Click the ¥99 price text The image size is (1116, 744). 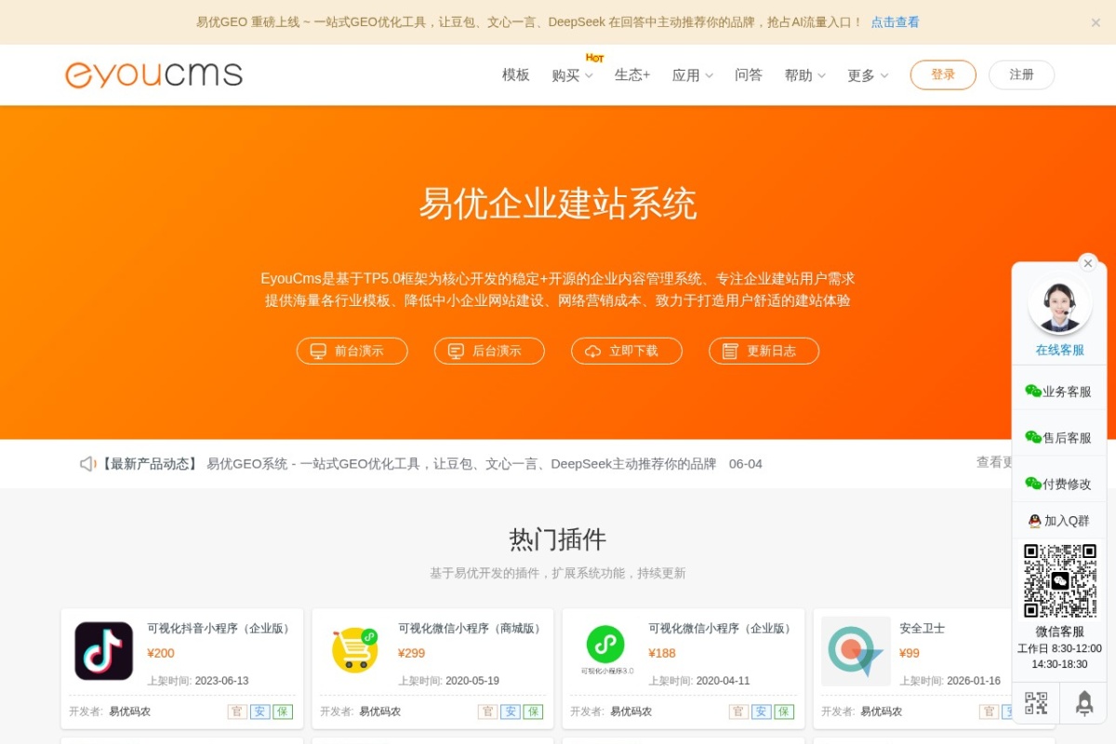point(910,653)
